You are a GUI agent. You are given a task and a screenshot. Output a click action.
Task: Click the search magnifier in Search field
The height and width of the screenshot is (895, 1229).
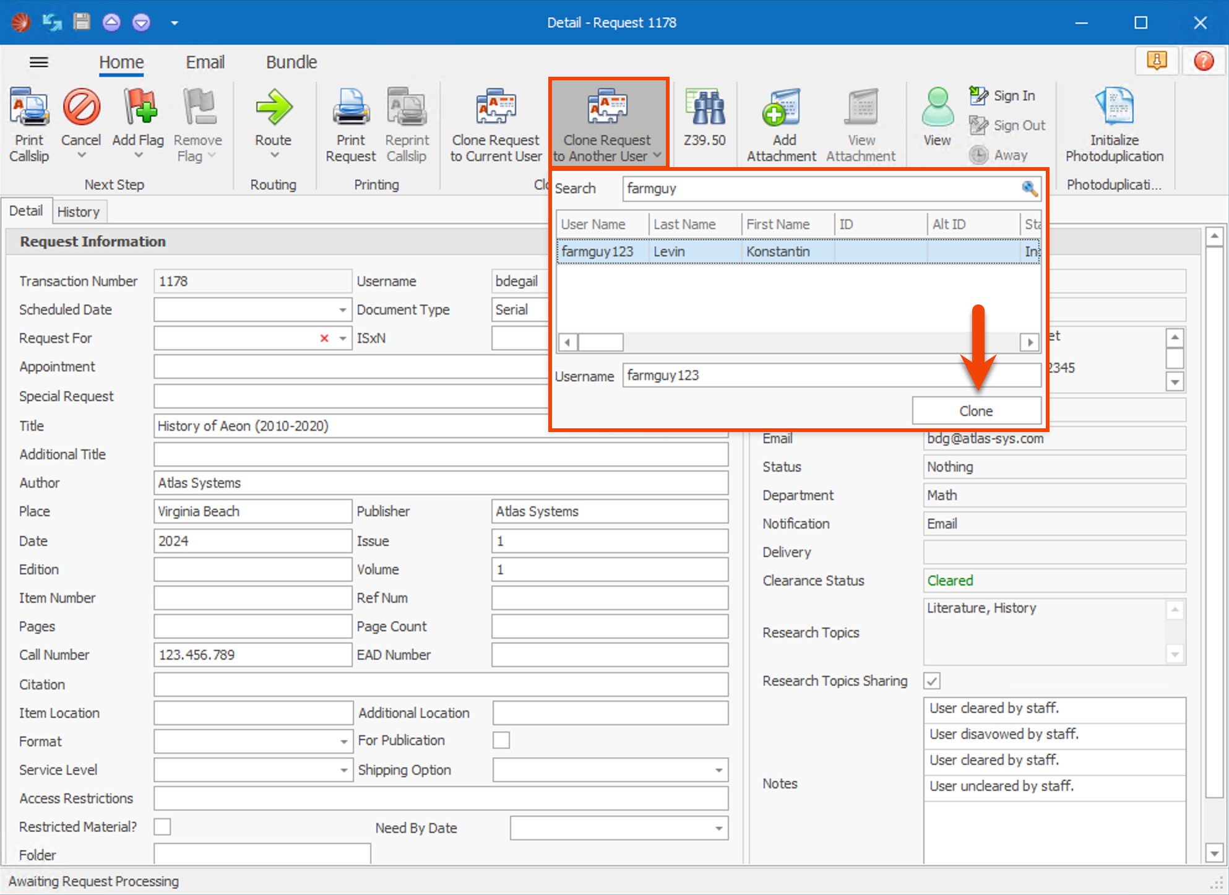(1029, 189)
